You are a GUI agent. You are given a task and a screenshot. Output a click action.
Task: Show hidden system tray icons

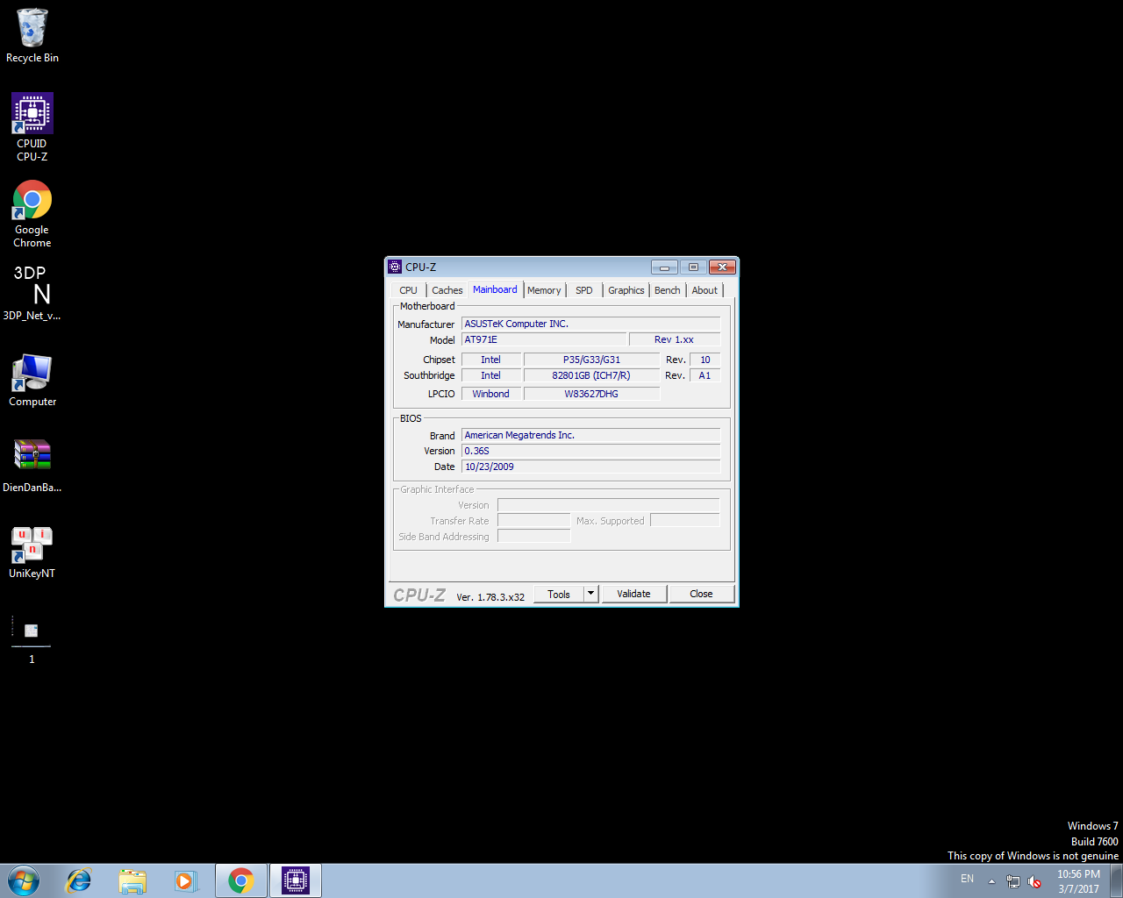[x=991, y=881]
